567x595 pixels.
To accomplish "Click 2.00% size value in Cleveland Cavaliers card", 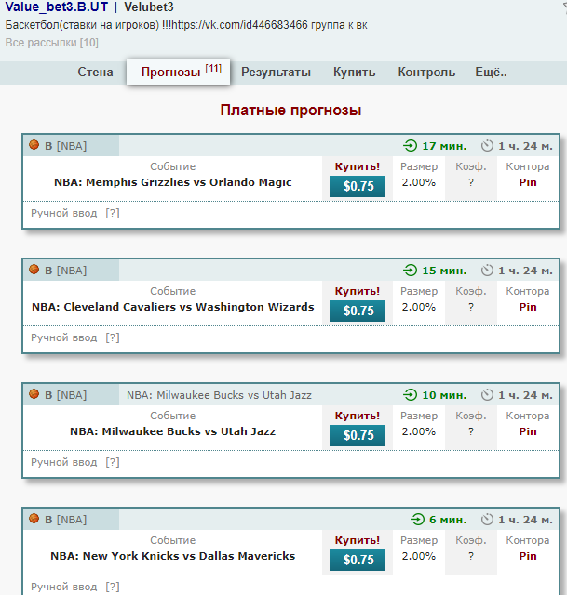I will click(419, 307).
